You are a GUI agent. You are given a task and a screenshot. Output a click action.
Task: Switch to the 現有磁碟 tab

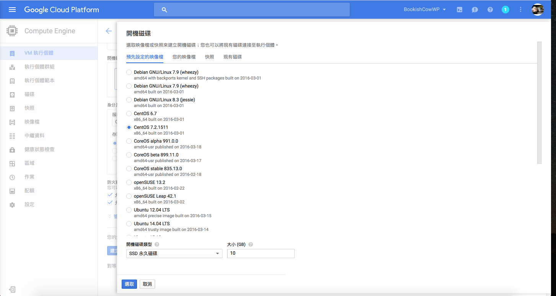point(233,57)
